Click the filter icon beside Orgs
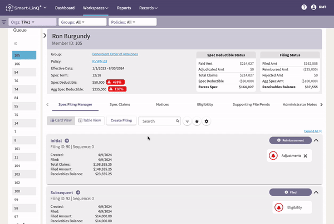 tap(4, 22)
